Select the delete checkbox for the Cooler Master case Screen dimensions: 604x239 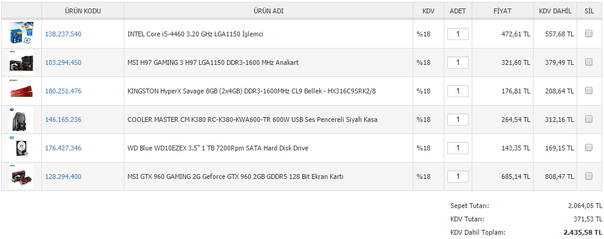(589, 119)
